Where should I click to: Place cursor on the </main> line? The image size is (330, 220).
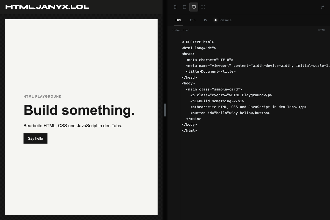193,119
